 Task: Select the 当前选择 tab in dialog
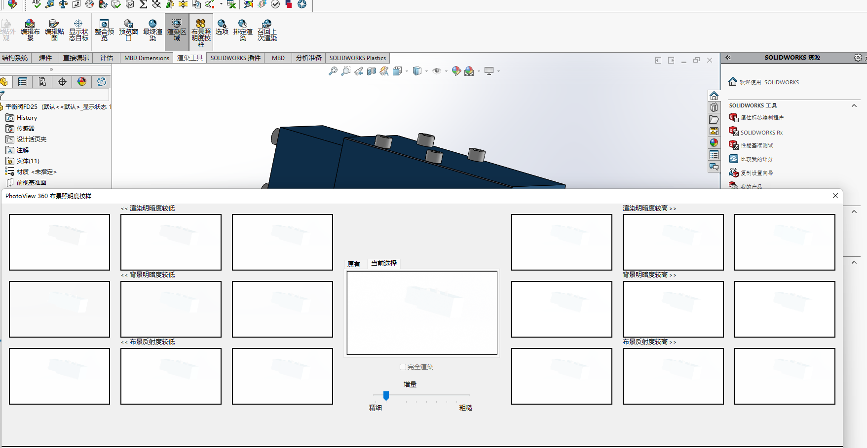(384, 263)
